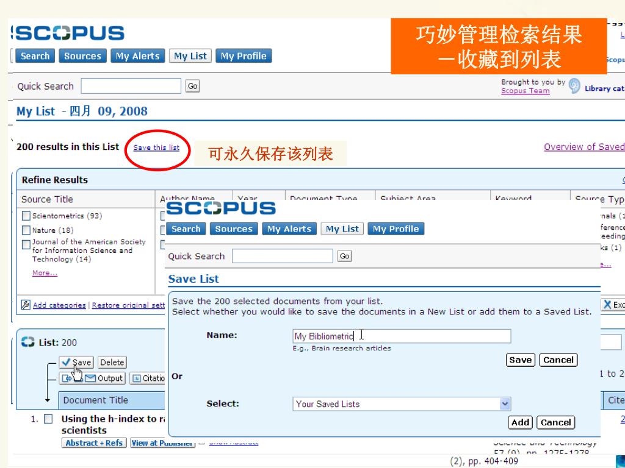Click the Name field containing My Bibliometric
This screenshot has height=468, width=625.
click(x=402, y=336)
